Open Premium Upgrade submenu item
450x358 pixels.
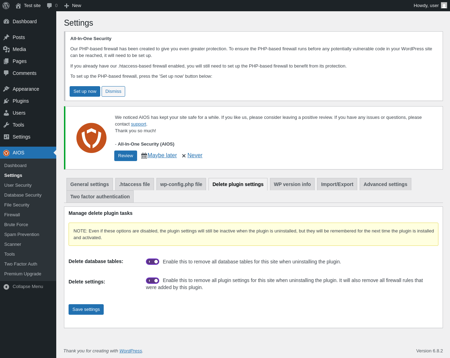(28, 274)
